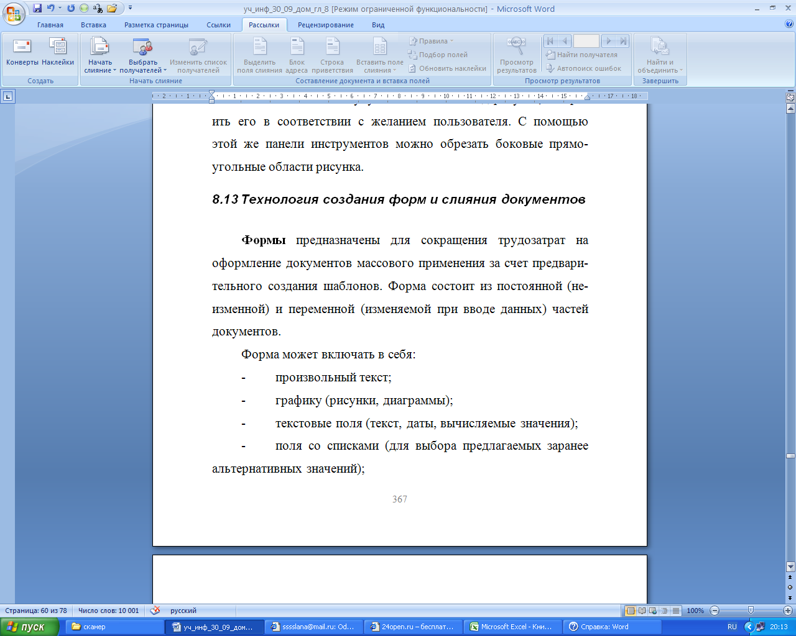This screenshot has height=636, width=796.
Task: Click word count Число слов: 10 001
Action: point(109,611)
